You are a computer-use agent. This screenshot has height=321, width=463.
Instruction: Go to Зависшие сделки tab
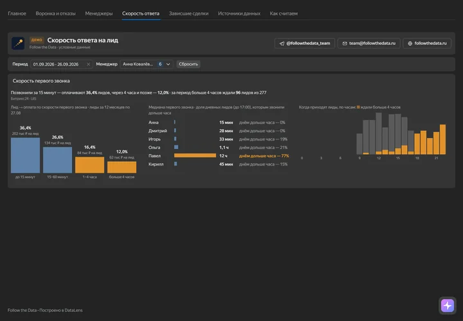(x=188, y=13)
